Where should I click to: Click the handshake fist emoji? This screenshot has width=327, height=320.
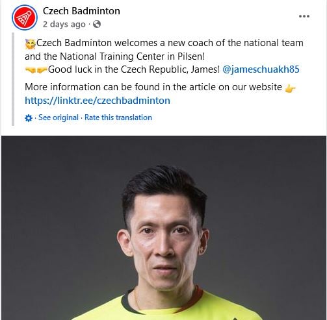[x=36, y=70]
